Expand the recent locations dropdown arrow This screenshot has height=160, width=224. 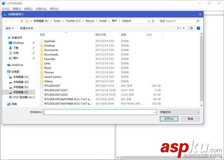[17, 21]
